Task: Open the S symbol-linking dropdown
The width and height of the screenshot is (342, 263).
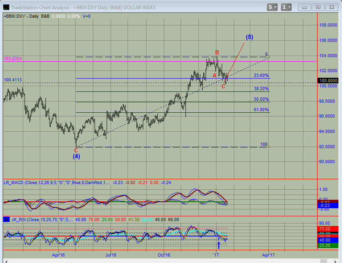Action: tap(272, 7)
